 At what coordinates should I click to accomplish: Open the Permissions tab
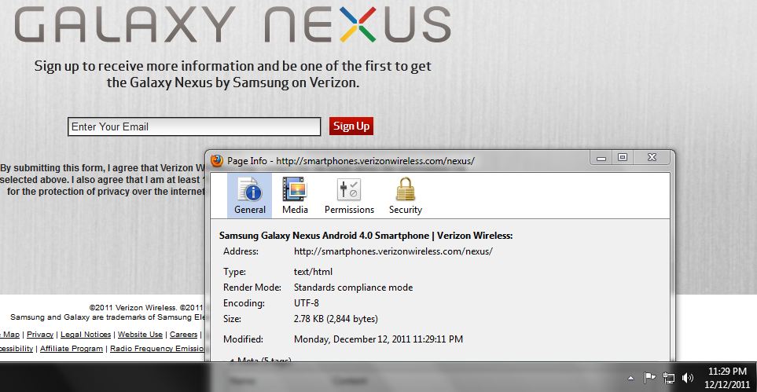[x=349, y=196]
